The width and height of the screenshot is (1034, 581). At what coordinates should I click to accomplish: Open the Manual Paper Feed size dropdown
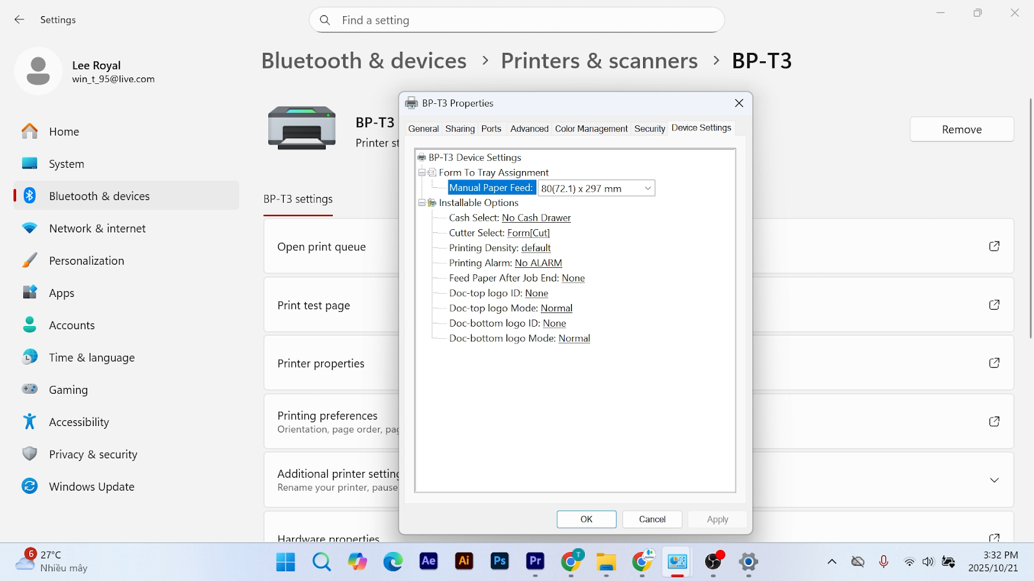pyautogui.click(x=647, y=189)
